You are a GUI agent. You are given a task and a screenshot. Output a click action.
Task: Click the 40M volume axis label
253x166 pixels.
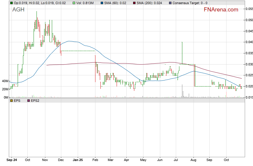pyautogui.click(x=5, y=81)
